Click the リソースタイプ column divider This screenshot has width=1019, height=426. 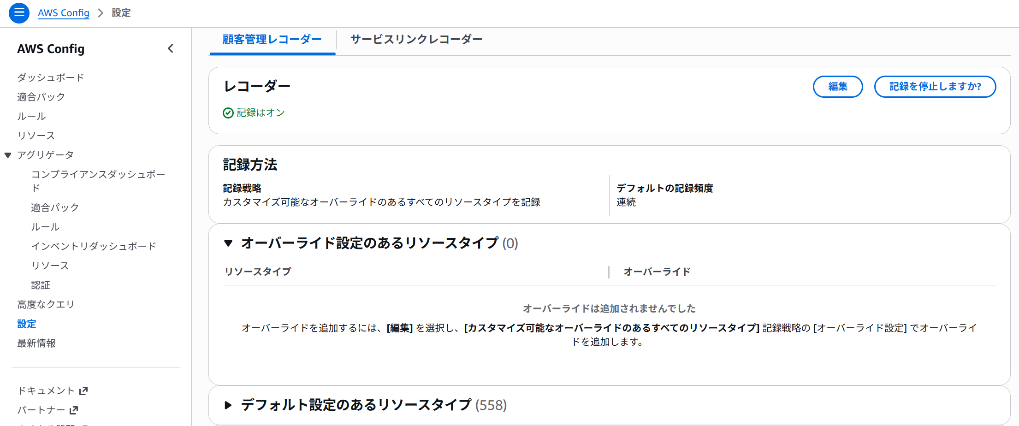609,272
